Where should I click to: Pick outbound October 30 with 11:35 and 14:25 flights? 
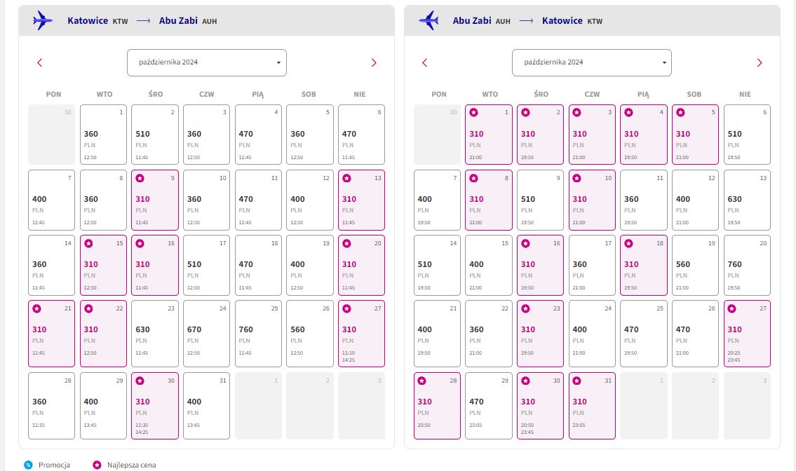pos(155,406)
